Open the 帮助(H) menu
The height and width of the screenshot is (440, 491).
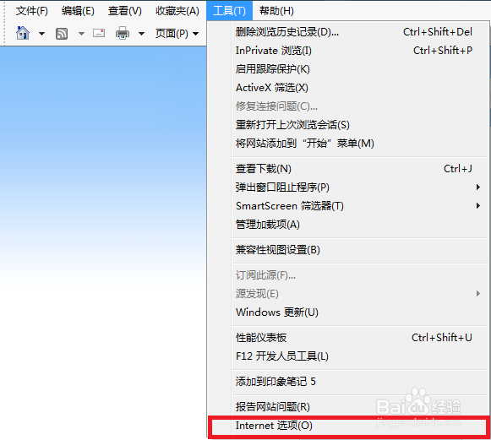point(276,11)
